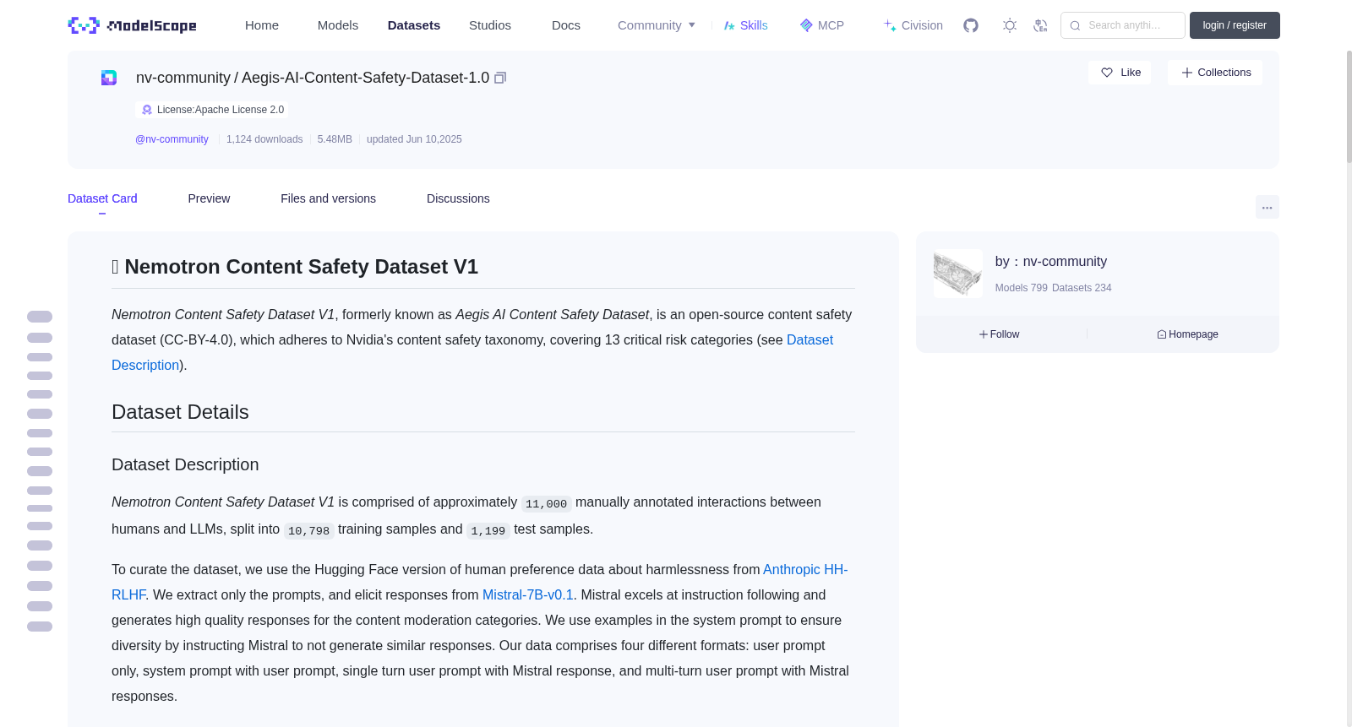Go to the Home page
Screen dimensions: 1352x727
coord(262,25)
